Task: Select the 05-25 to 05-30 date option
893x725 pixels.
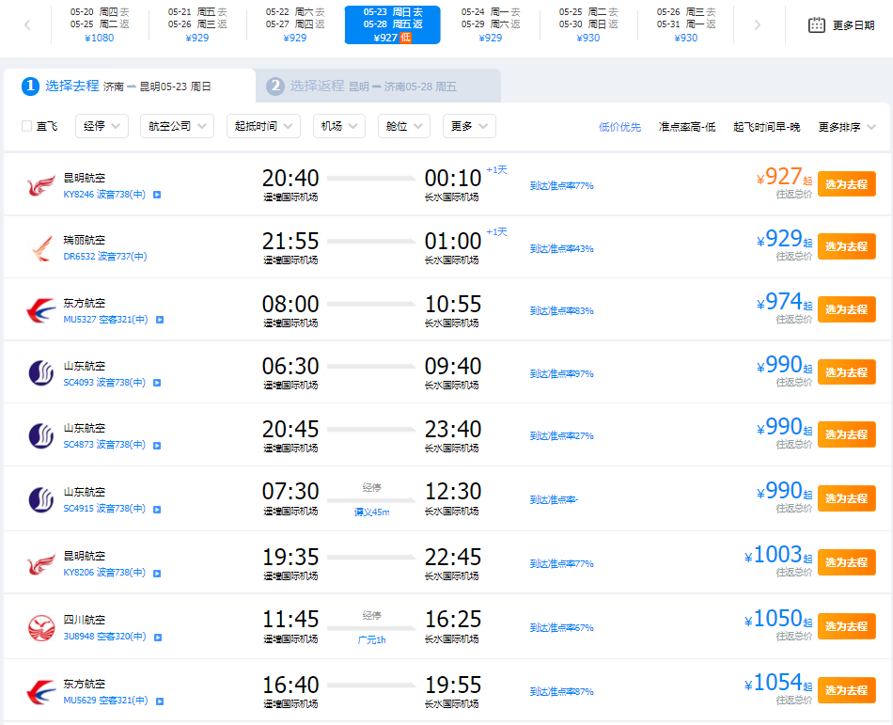Action: [x=588, y=24]
